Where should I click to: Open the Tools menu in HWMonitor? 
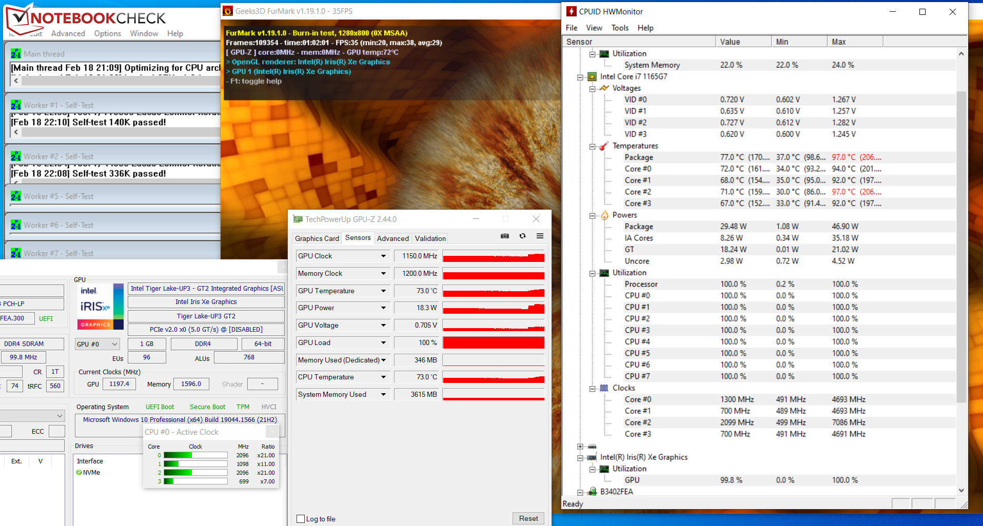coord(620,28)
